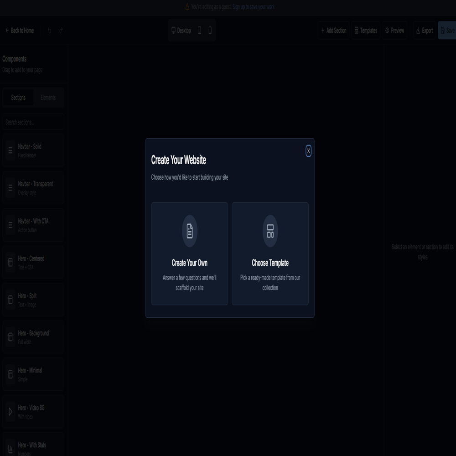Click Sign up link in guest banner
This screenshot has width=456, height=456.
(x=240, y=7)
